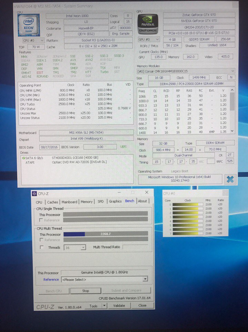Image resolution: width=248 pixels, height=332 pixels.
Task: Minimize the CPU-Z window
Action: tap(119, 192)
